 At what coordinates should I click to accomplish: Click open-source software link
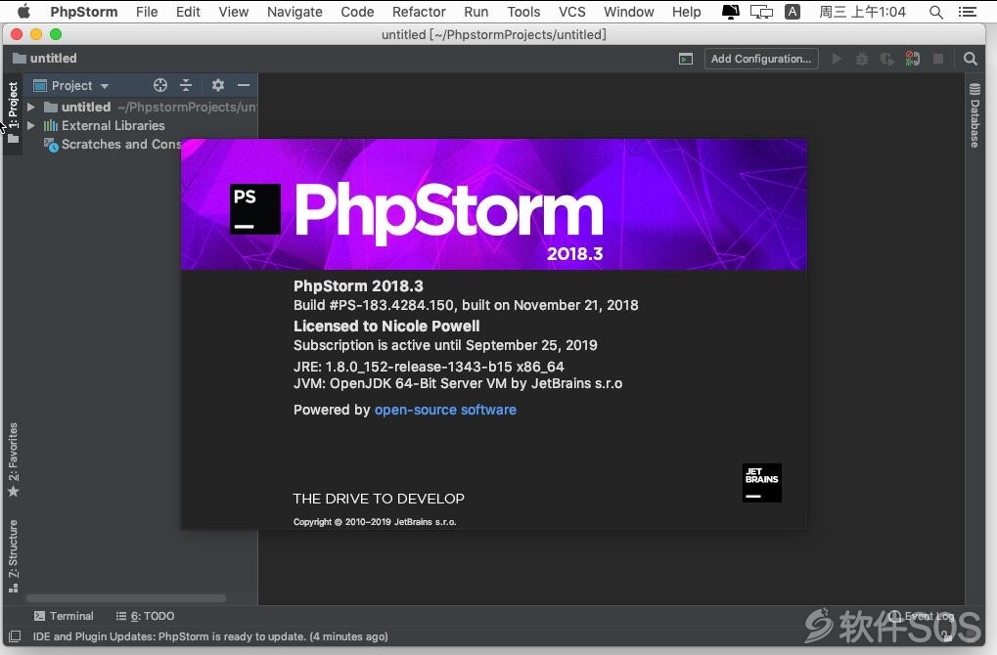[445, 410]
